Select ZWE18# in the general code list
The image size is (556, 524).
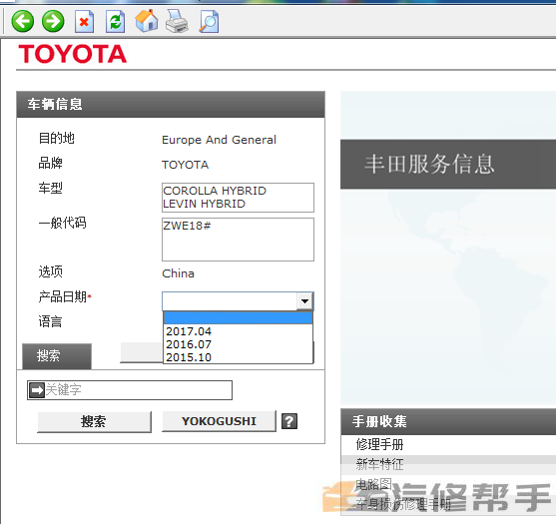coord(187,226)
